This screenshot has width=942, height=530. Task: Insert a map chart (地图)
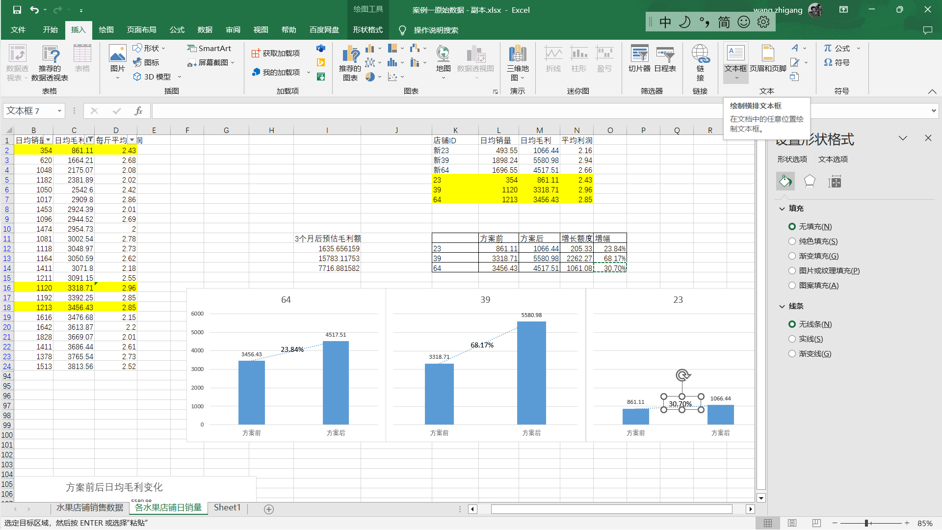pyautogui.click(x=443, y=62)
